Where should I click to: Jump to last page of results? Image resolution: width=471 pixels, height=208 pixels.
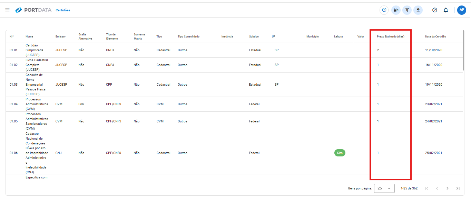(458, 188)
